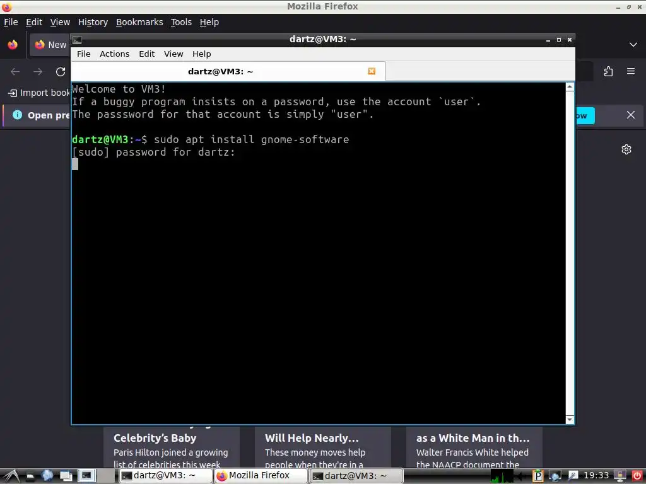Open Firefox Bookmarks menu
646x484 pixels.
tap(139, 22)
